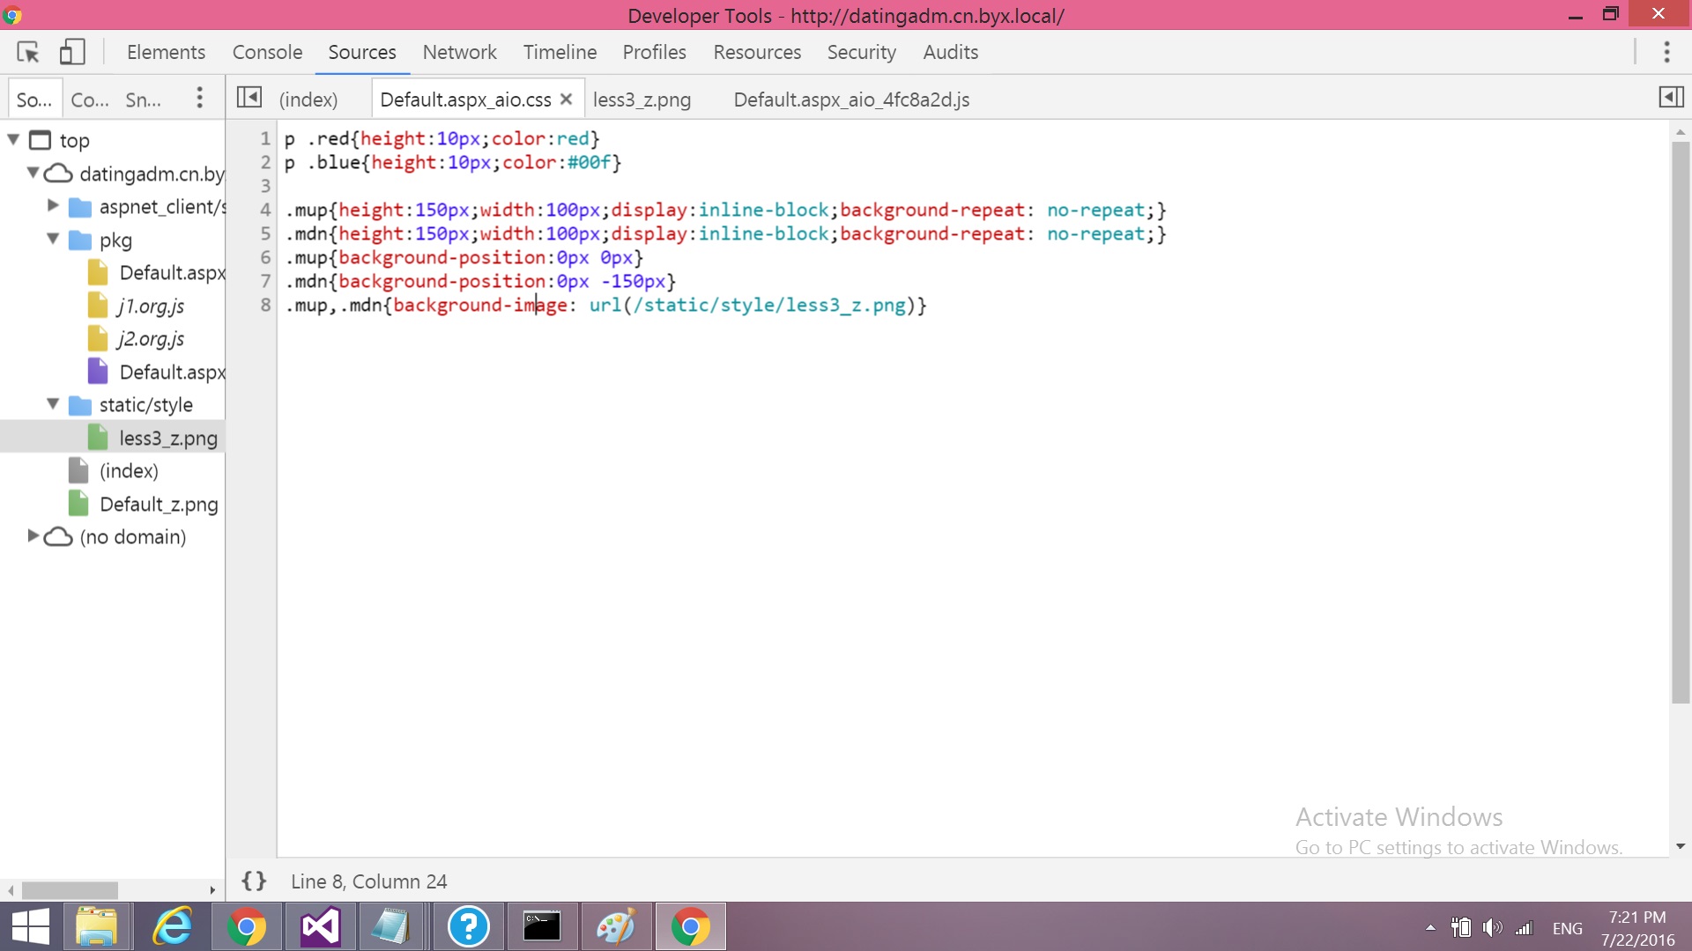The image size is (1692, 951).
Task: Open the Audits panel
Action: 949,52
